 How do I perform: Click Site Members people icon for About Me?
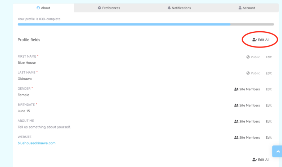[236, 122]
